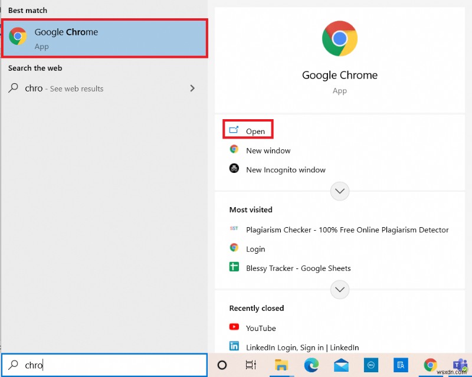Open Microsoft Teams from the taskbar
The image size is (472, 377).
461,366
